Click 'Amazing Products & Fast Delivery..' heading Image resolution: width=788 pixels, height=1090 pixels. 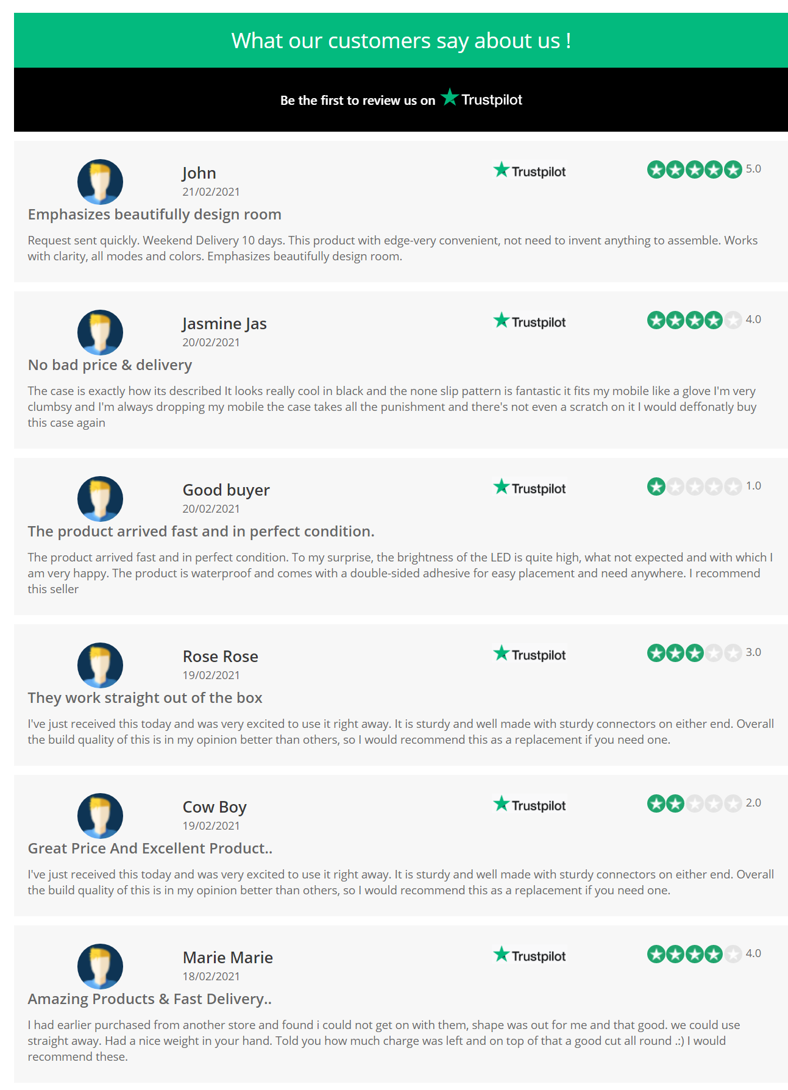tap(149, 999)
